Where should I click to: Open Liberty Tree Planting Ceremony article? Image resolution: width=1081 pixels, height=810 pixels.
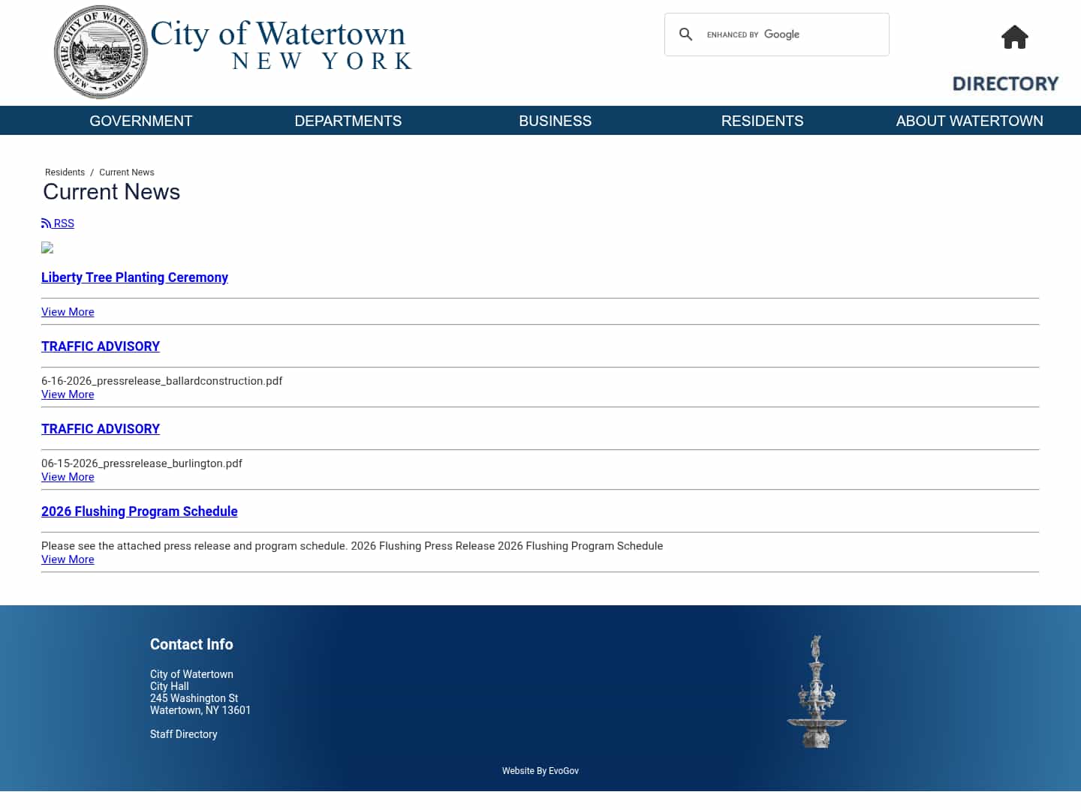pos(134,277)
